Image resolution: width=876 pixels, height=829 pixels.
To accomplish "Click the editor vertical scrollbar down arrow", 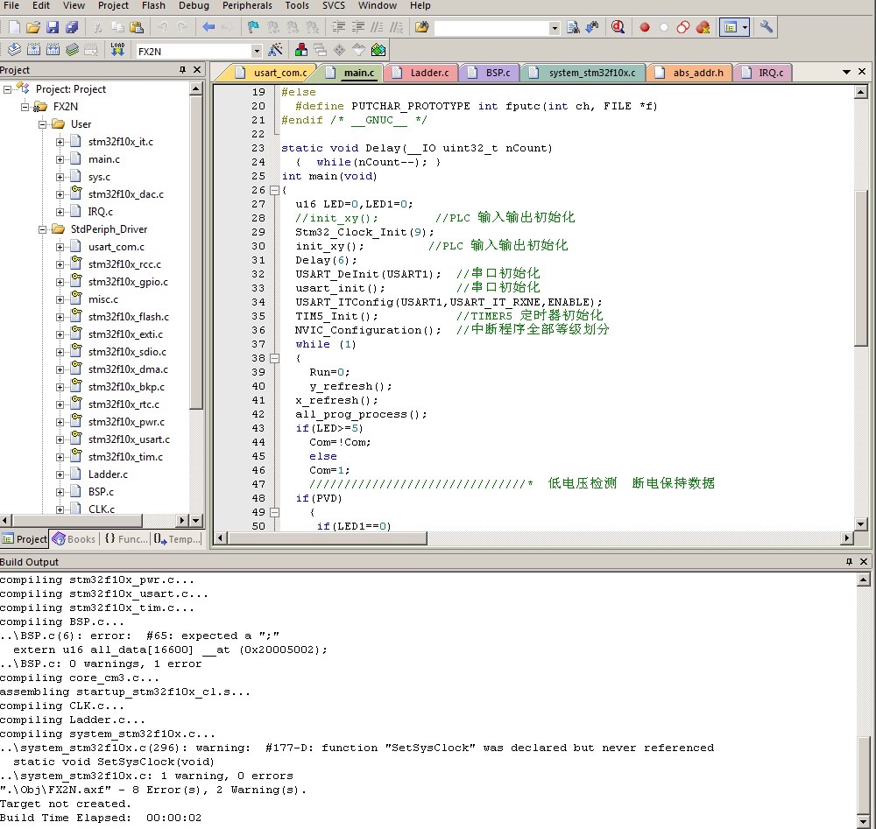I will pos(861,523).
